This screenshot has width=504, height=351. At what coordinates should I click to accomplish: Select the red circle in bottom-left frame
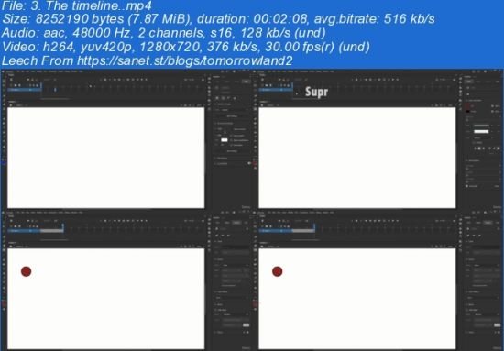click(26, 271)
